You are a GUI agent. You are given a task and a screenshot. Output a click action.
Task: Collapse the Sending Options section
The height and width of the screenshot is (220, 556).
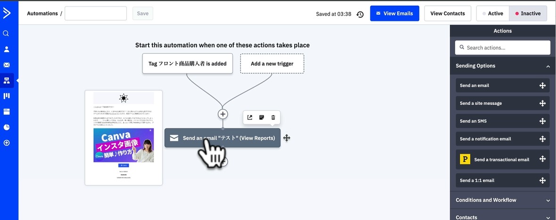(x=548, y=66)
